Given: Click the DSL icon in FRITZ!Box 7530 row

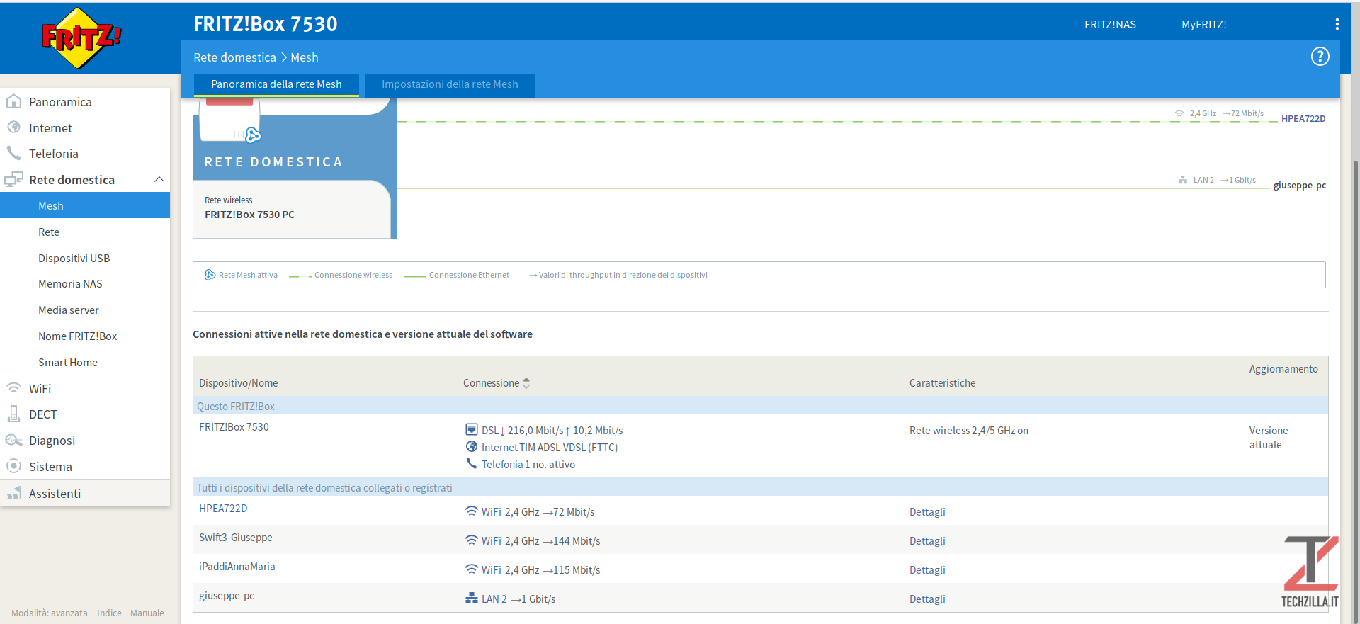Looking at the screenshot, I should coord(472,429).
